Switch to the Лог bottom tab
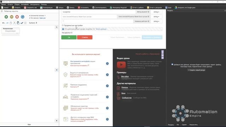The image size is (226, 127). (x=178, y=125)
